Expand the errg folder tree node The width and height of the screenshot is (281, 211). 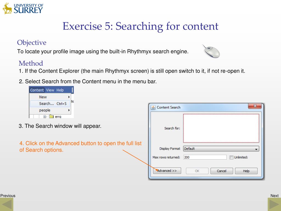[45, 116]
